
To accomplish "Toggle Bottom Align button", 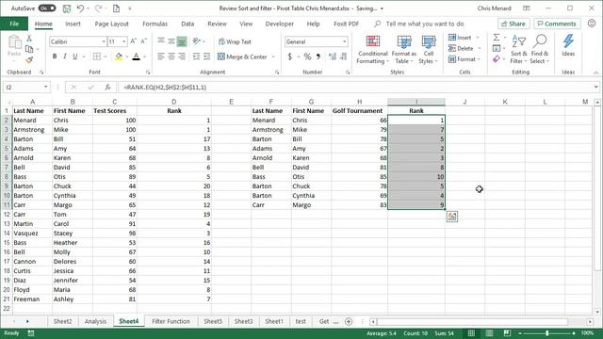I will click(182, 40).
